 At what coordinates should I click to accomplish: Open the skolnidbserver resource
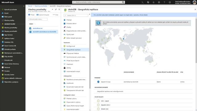(38, 28)
